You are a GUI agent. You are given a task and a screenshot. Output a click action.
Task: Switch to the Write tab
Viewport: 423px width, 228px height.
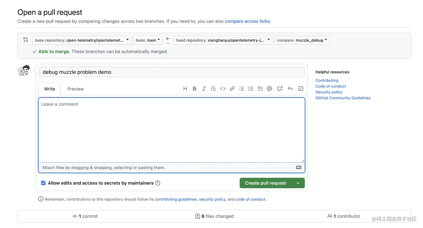point(50,89)
